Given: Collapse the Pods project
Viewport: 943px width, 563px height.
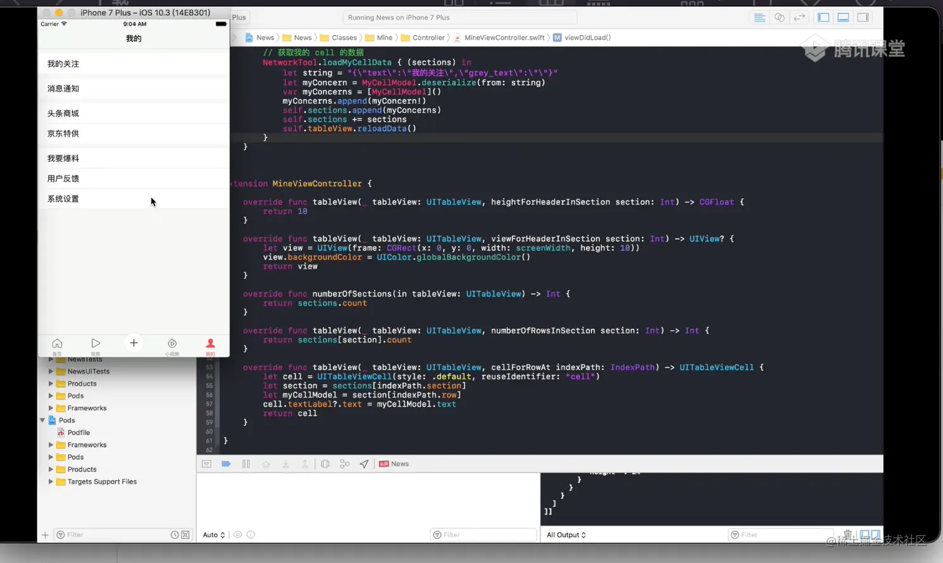Looking at the screenshot, I should click(42, 420).
